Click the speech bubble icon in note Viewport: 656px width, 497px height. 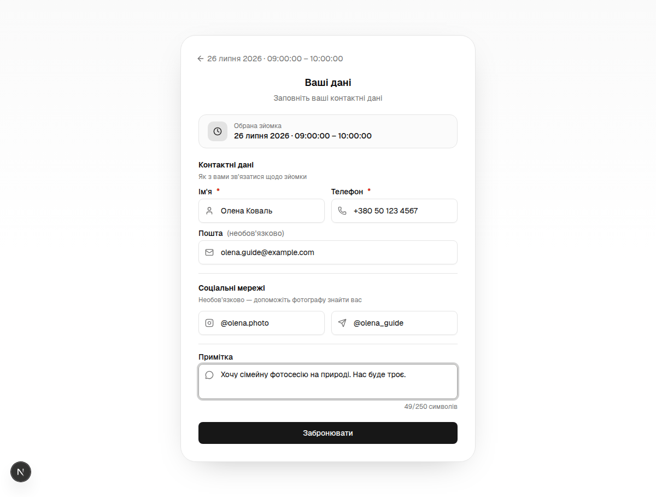[209, 375]
